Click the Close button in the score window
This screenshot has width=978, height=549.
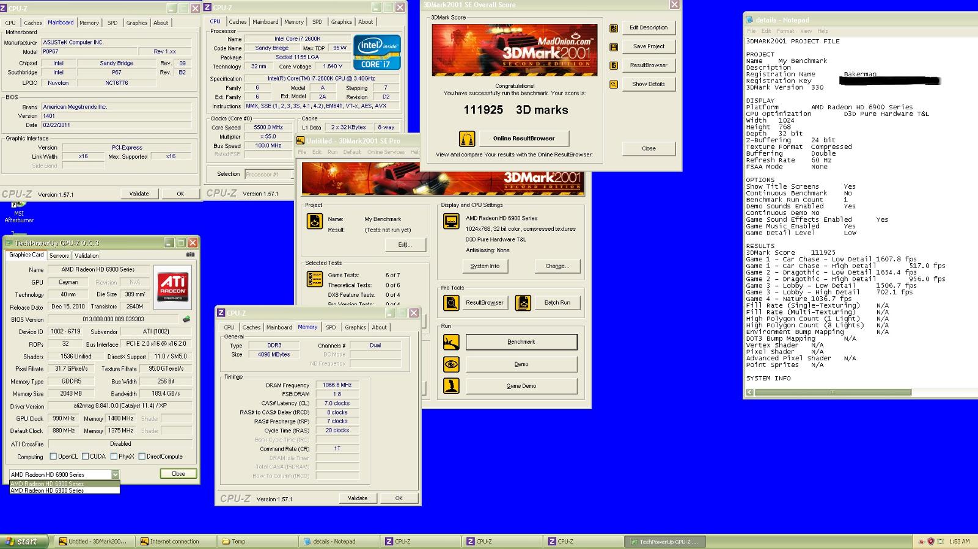[649, 148]
